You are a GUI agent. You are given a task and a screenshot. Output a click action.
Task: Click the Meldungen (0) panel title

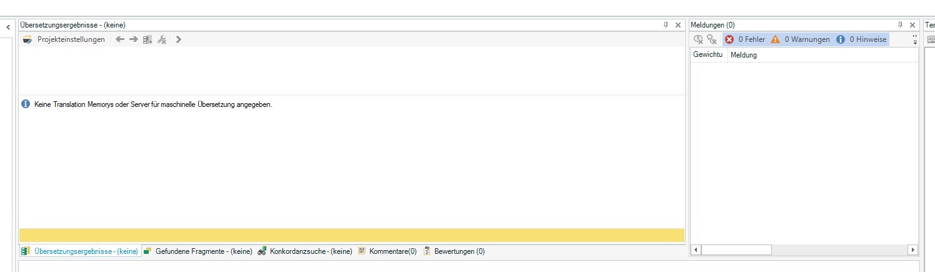tap(712, 25)
